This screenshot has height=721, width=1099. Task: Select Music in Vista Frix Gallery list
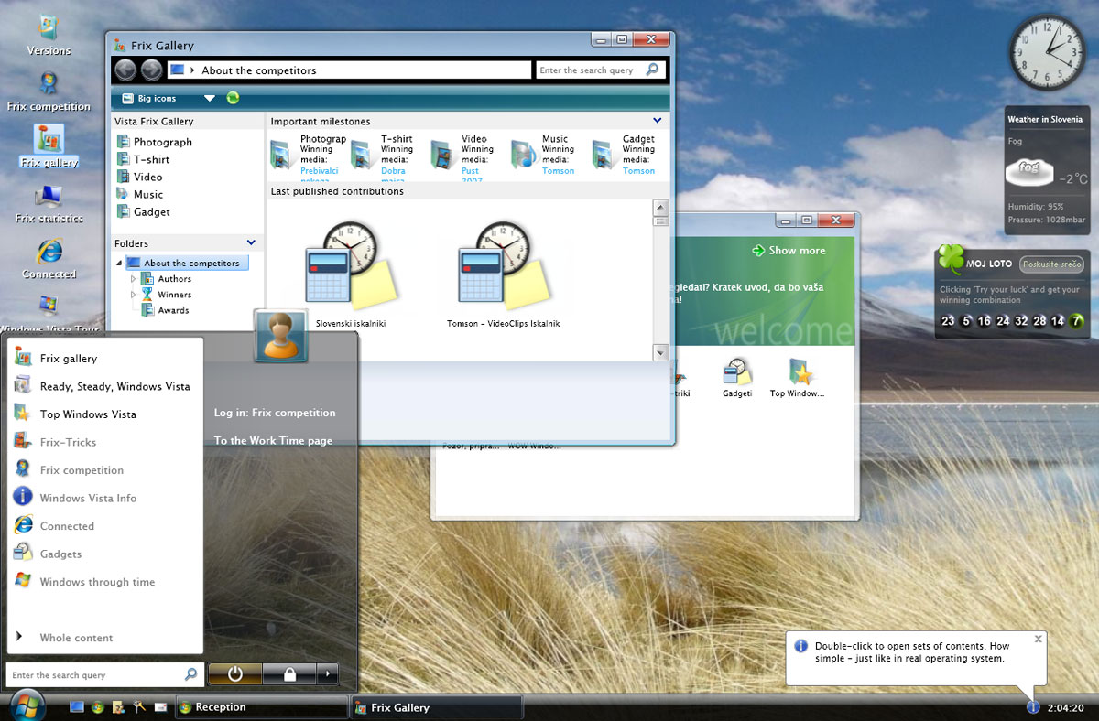coord(139,194)
